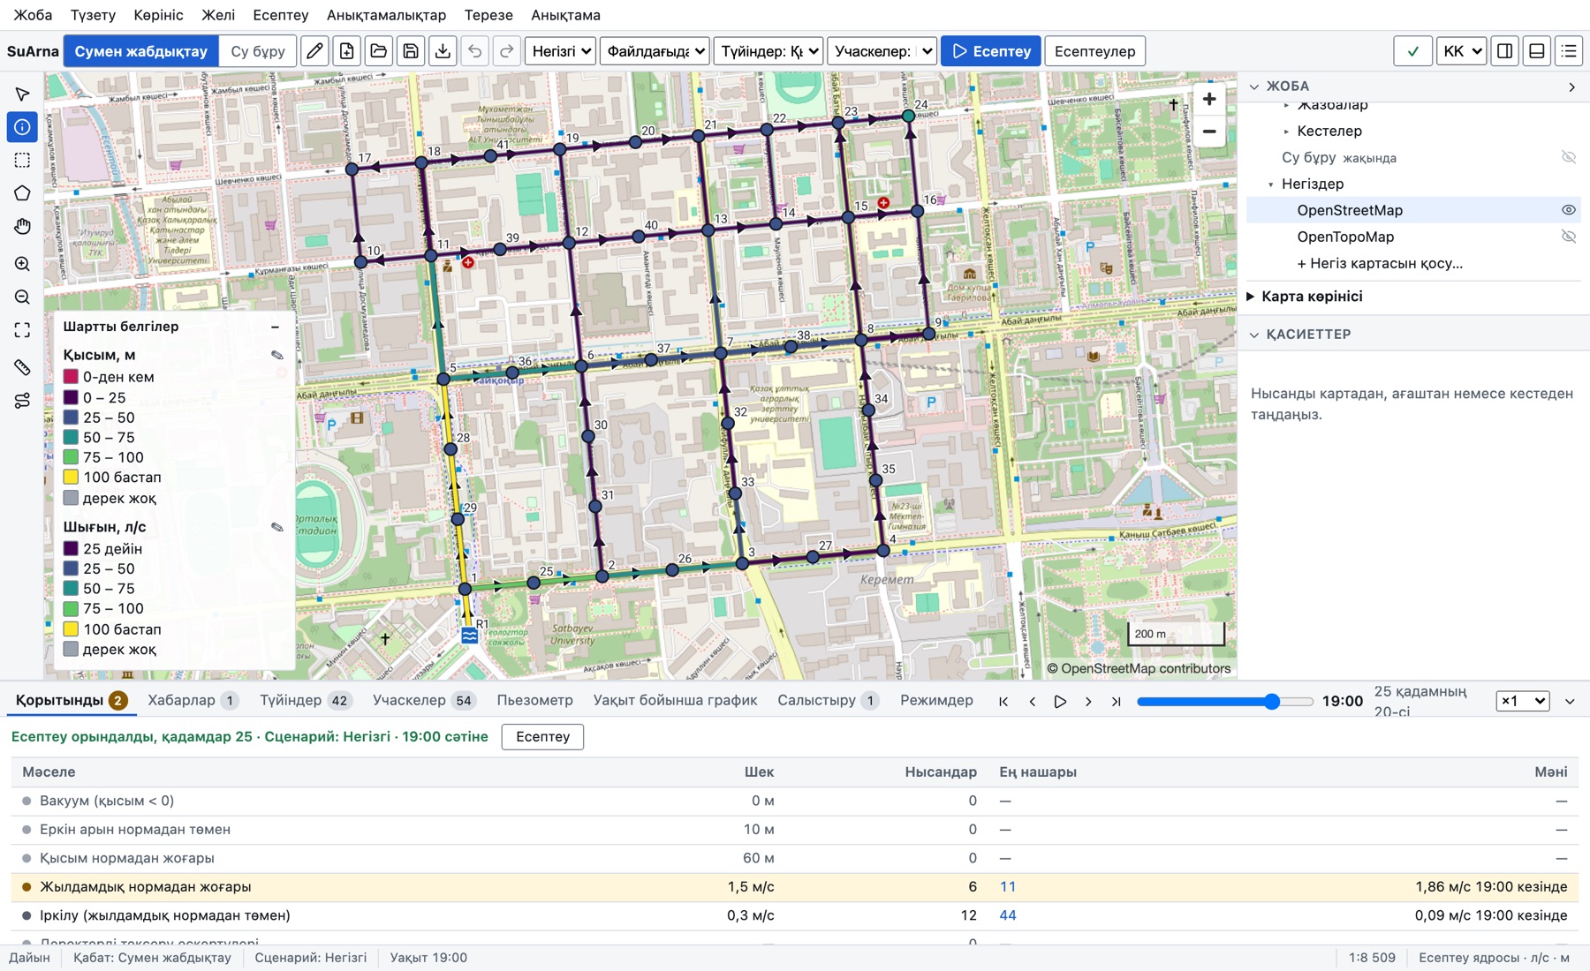Choose the polygon selection tool

22,193
